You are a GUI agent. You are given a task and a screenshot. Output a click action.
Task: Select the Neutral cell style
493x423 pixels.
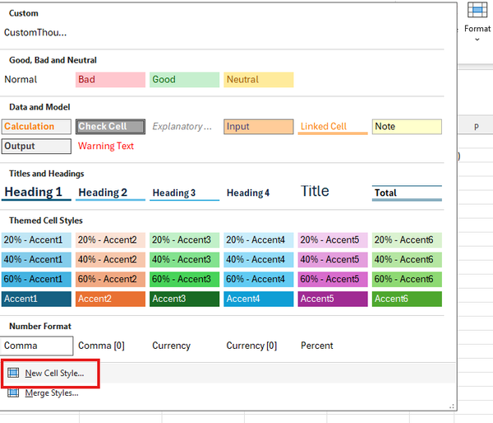coord(258,80)
